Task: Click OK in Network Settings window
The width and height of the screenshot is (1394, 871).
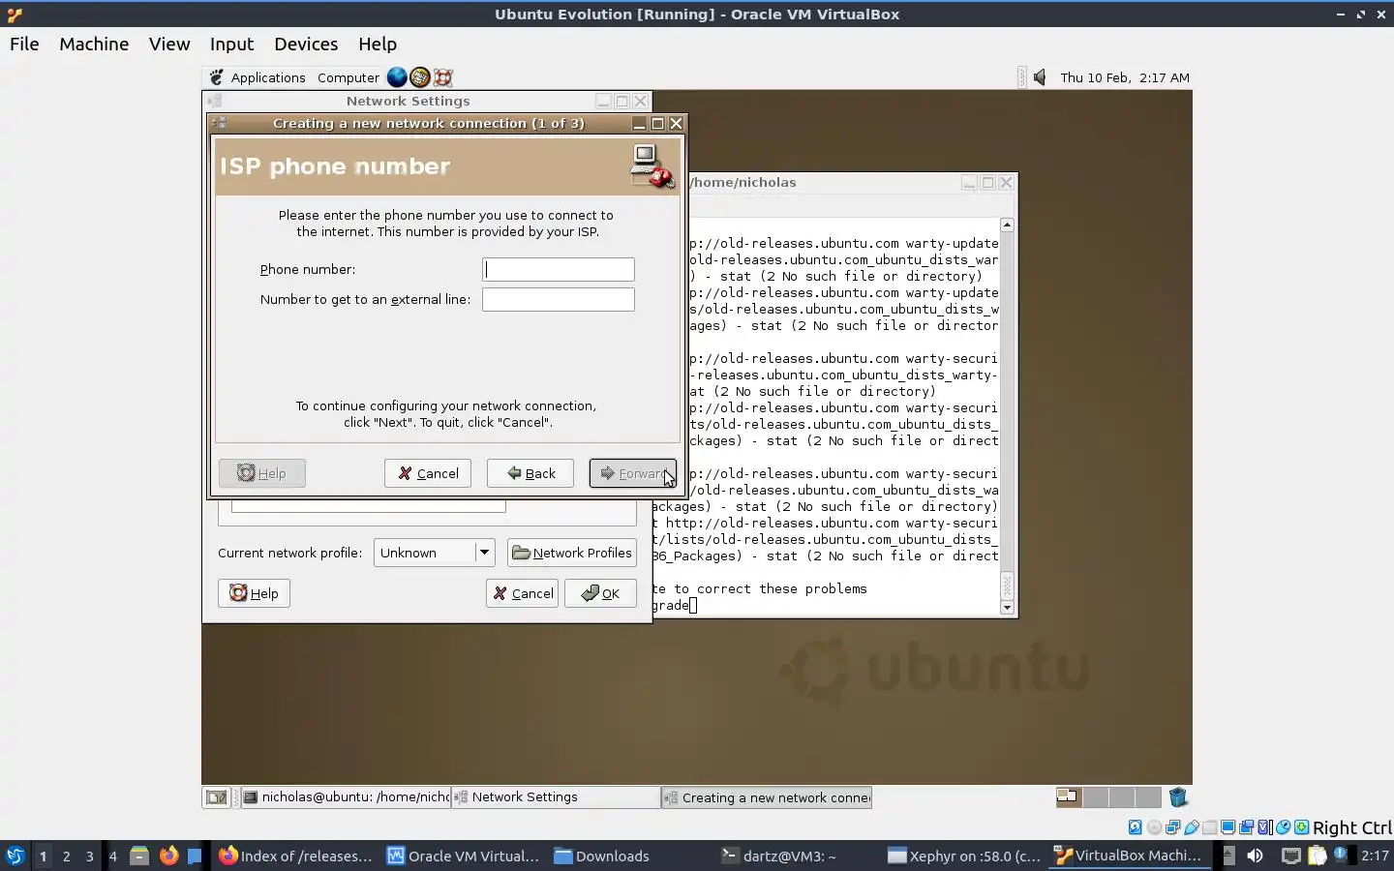Action: [x=600, y=593]
